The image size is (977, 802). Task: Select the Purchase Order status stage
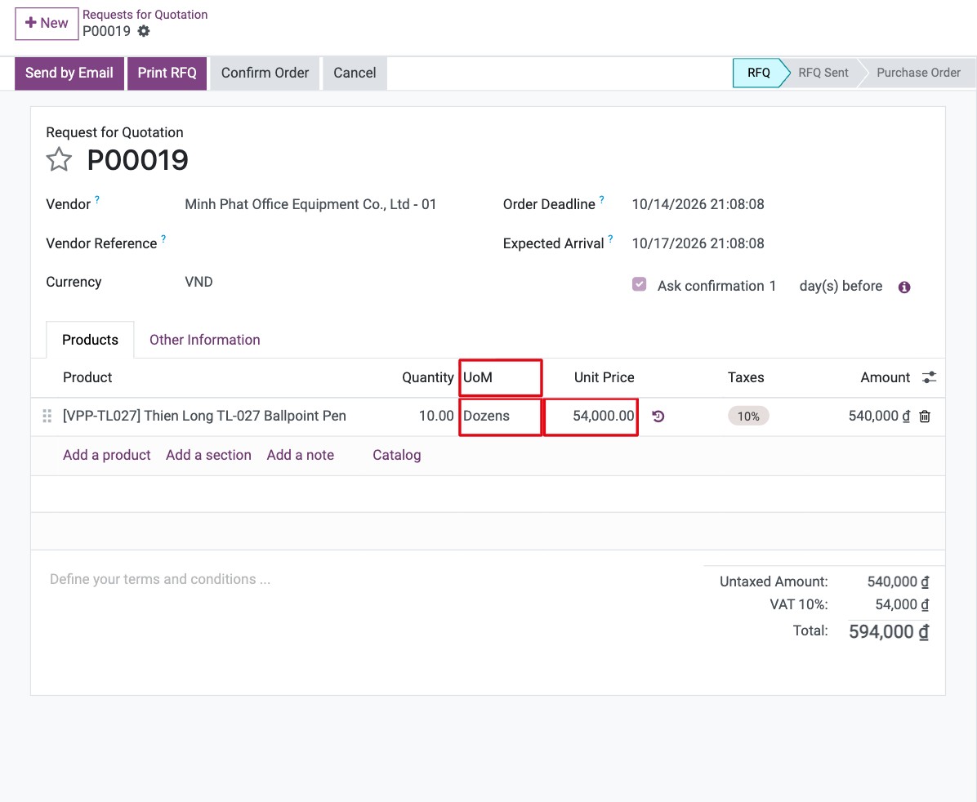pyautogui.click(x=918, y=73)
